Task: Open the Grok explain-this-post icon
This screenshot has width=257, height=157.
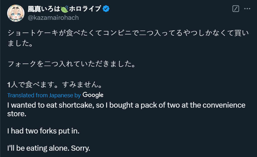Action: [235, 9]
